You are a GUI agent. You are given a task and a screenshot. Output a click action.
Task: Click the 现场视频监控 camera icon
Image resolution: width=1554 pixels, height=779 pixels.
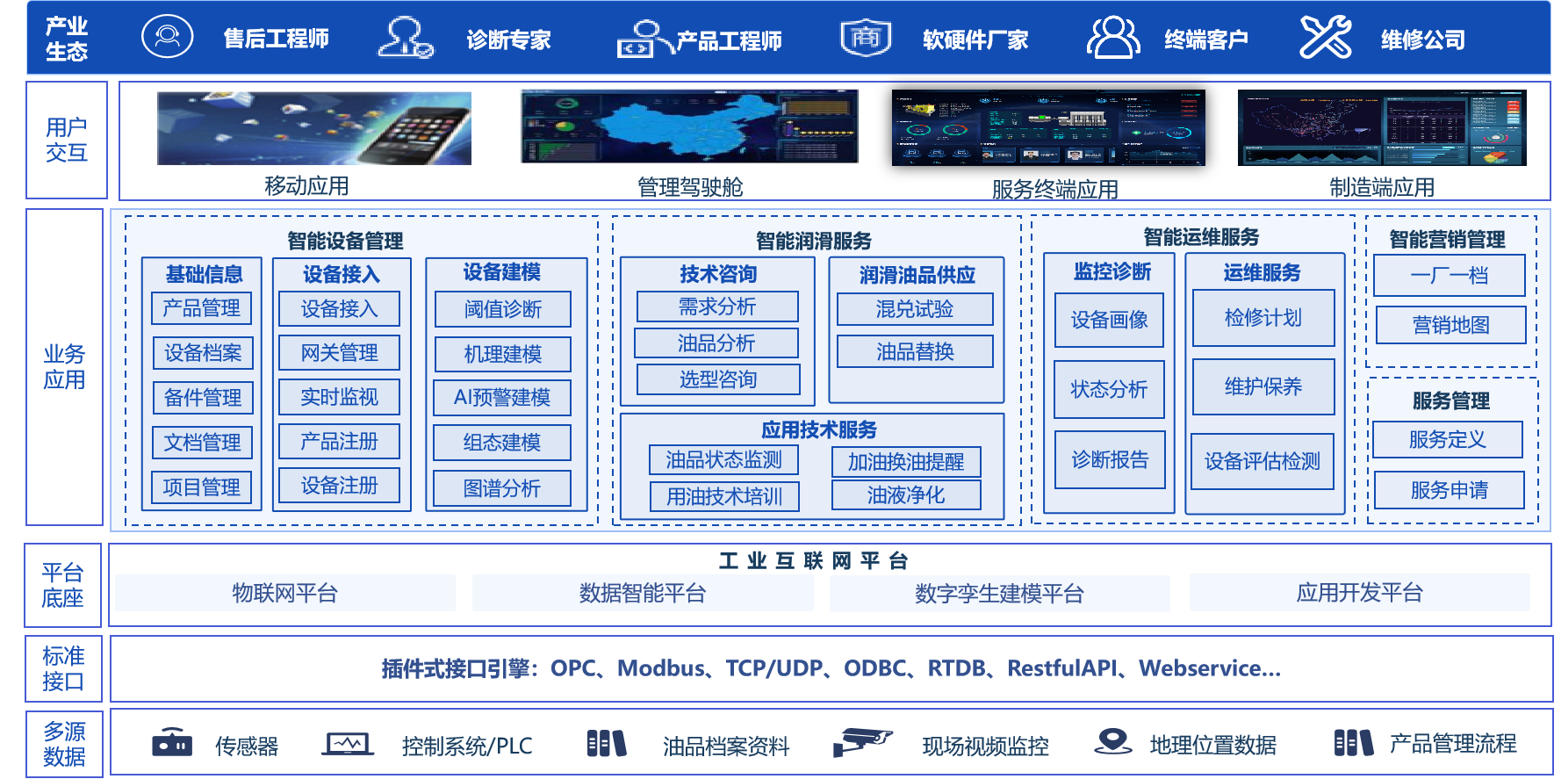click(x=861, y=742)
